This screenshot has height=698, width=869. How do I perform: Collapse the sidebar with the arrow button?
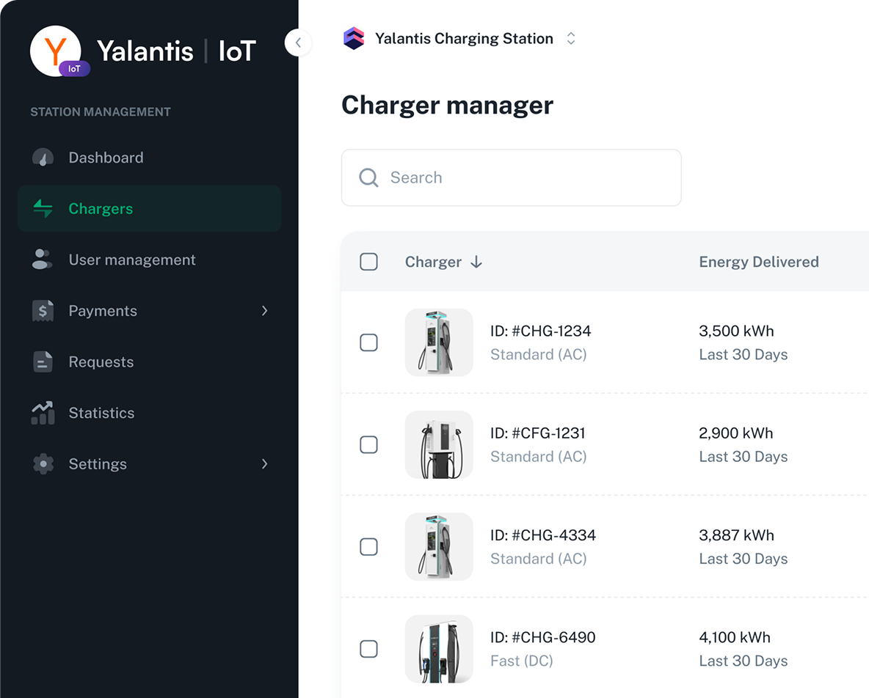pyautogui.click(x=298, y=43)
